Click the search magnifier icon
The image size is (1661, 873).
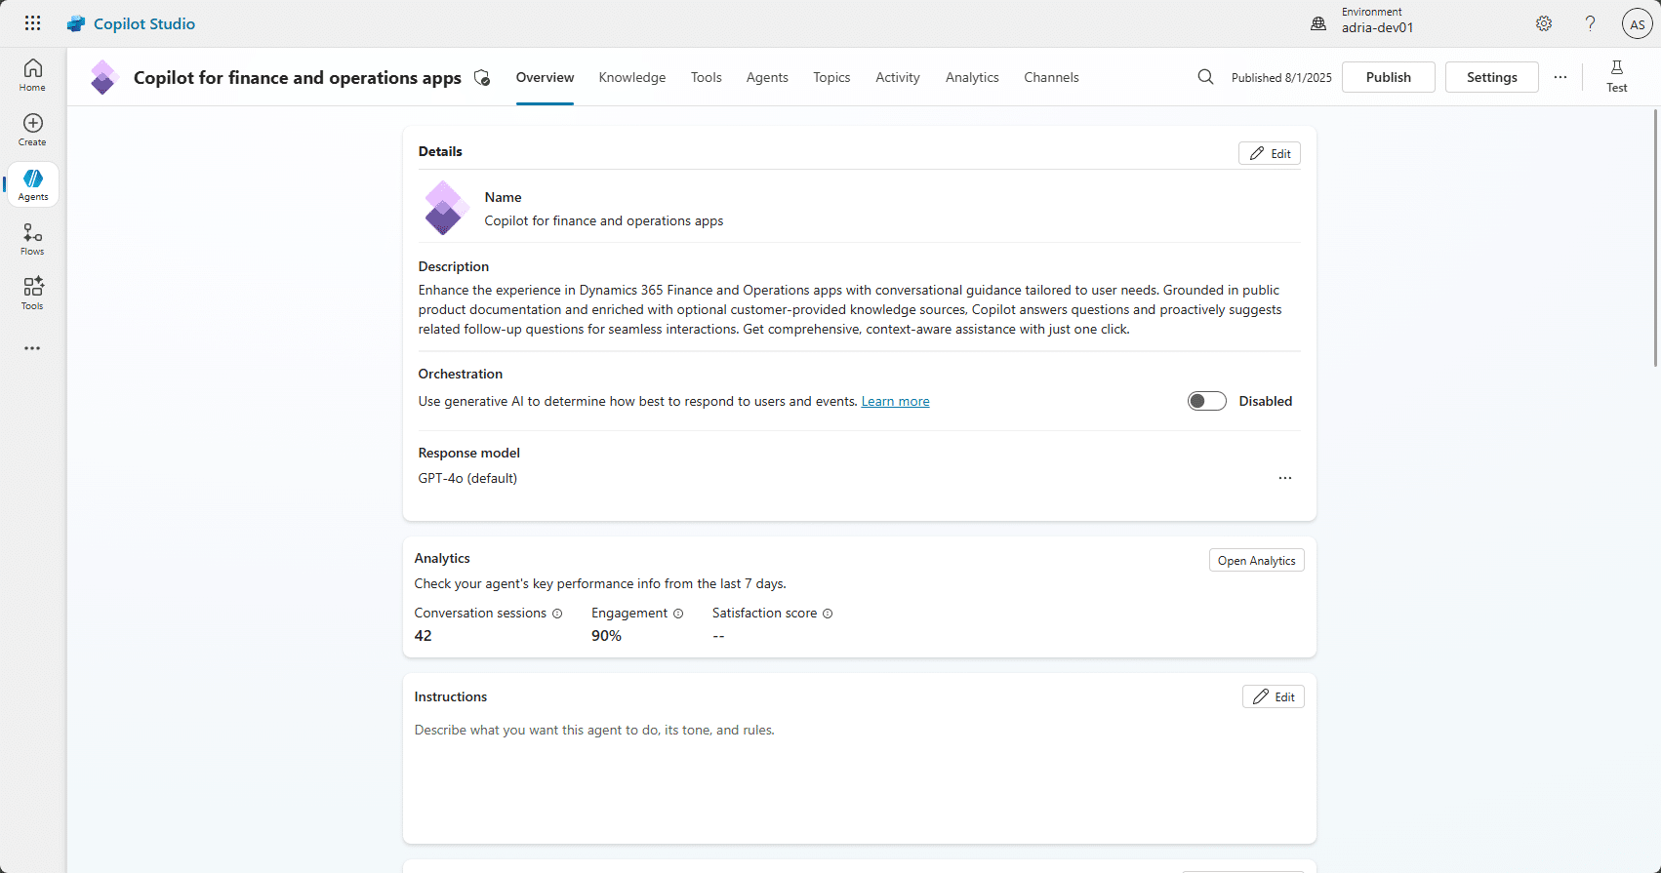[x=1206, y=77]
